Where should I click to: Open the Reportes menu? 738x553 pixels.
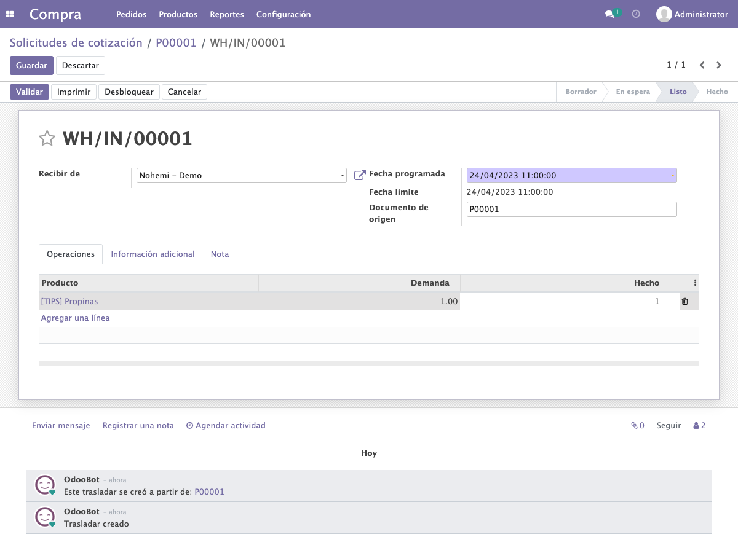pos(227,14)
